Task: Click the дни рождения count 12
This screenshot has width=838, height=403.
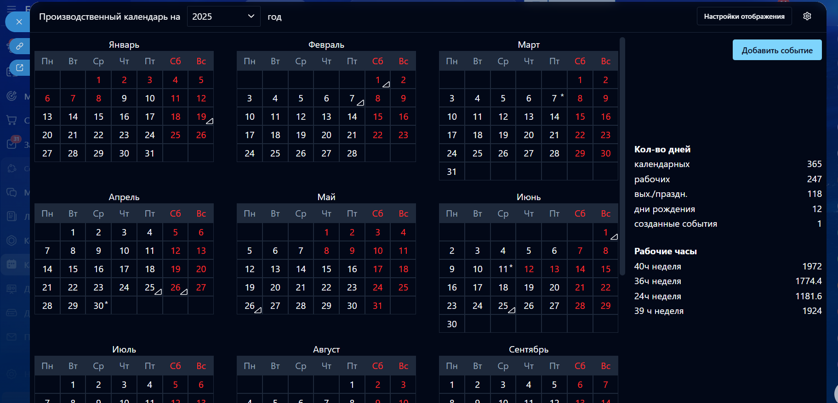Action: tap(817, 209)
